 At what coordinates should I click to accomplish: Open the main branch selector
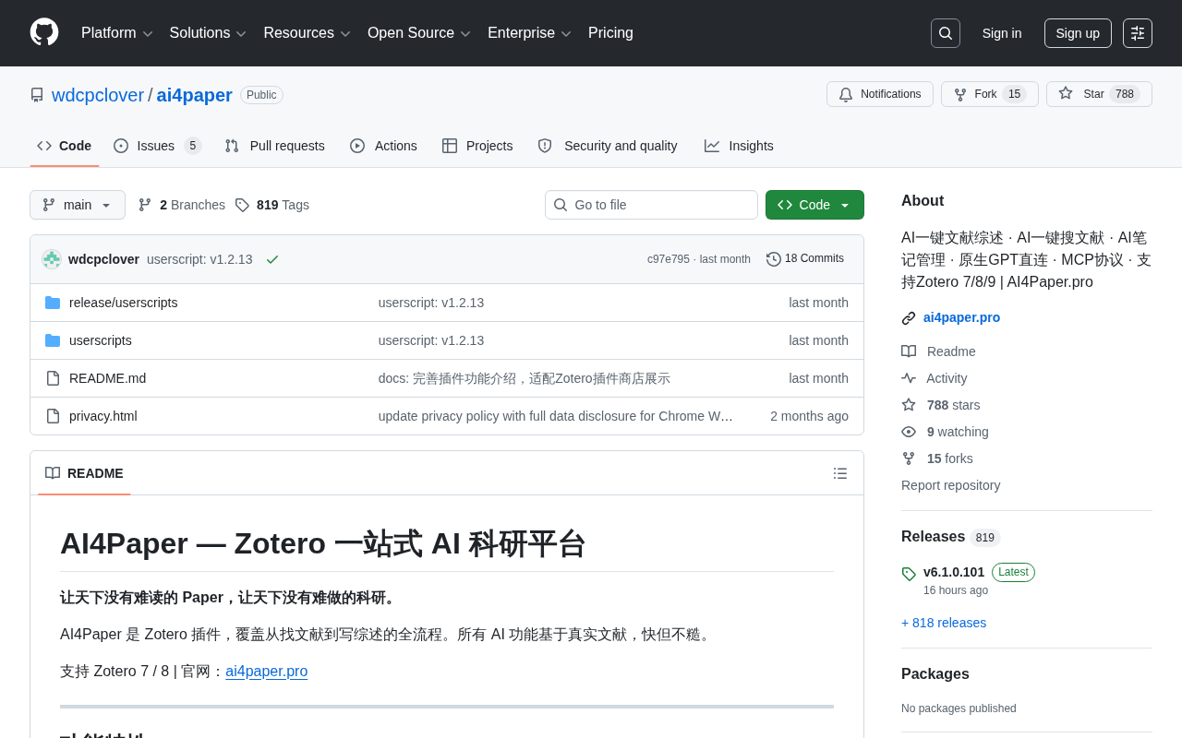point(78,205)
